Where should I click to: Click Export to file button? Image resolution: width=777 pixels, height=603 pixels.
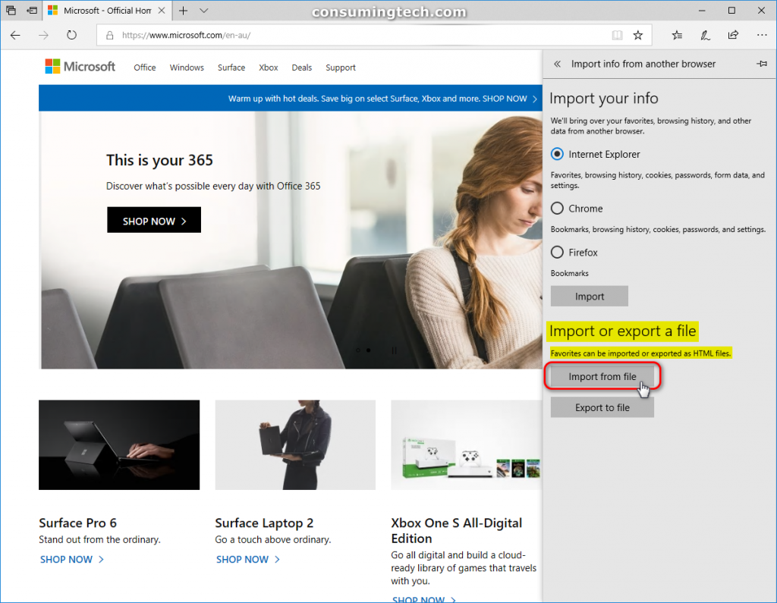point(602,408)
